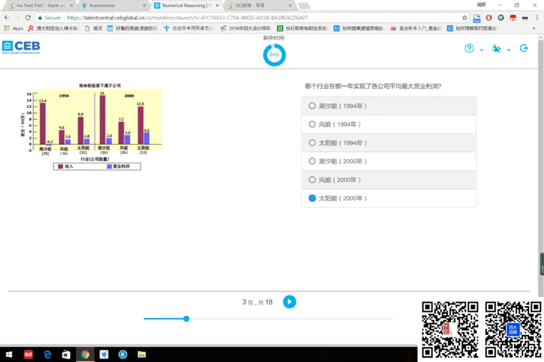Switch to the QQ邮箱 browser tab
Image resolution: width=544 pixels, height=362 pixels.
(x=260, y=5)
